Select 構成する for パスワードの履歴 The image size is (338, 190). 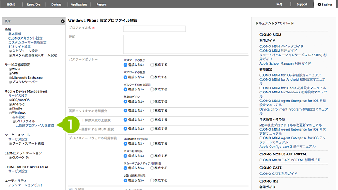click(x=152, y=77)
